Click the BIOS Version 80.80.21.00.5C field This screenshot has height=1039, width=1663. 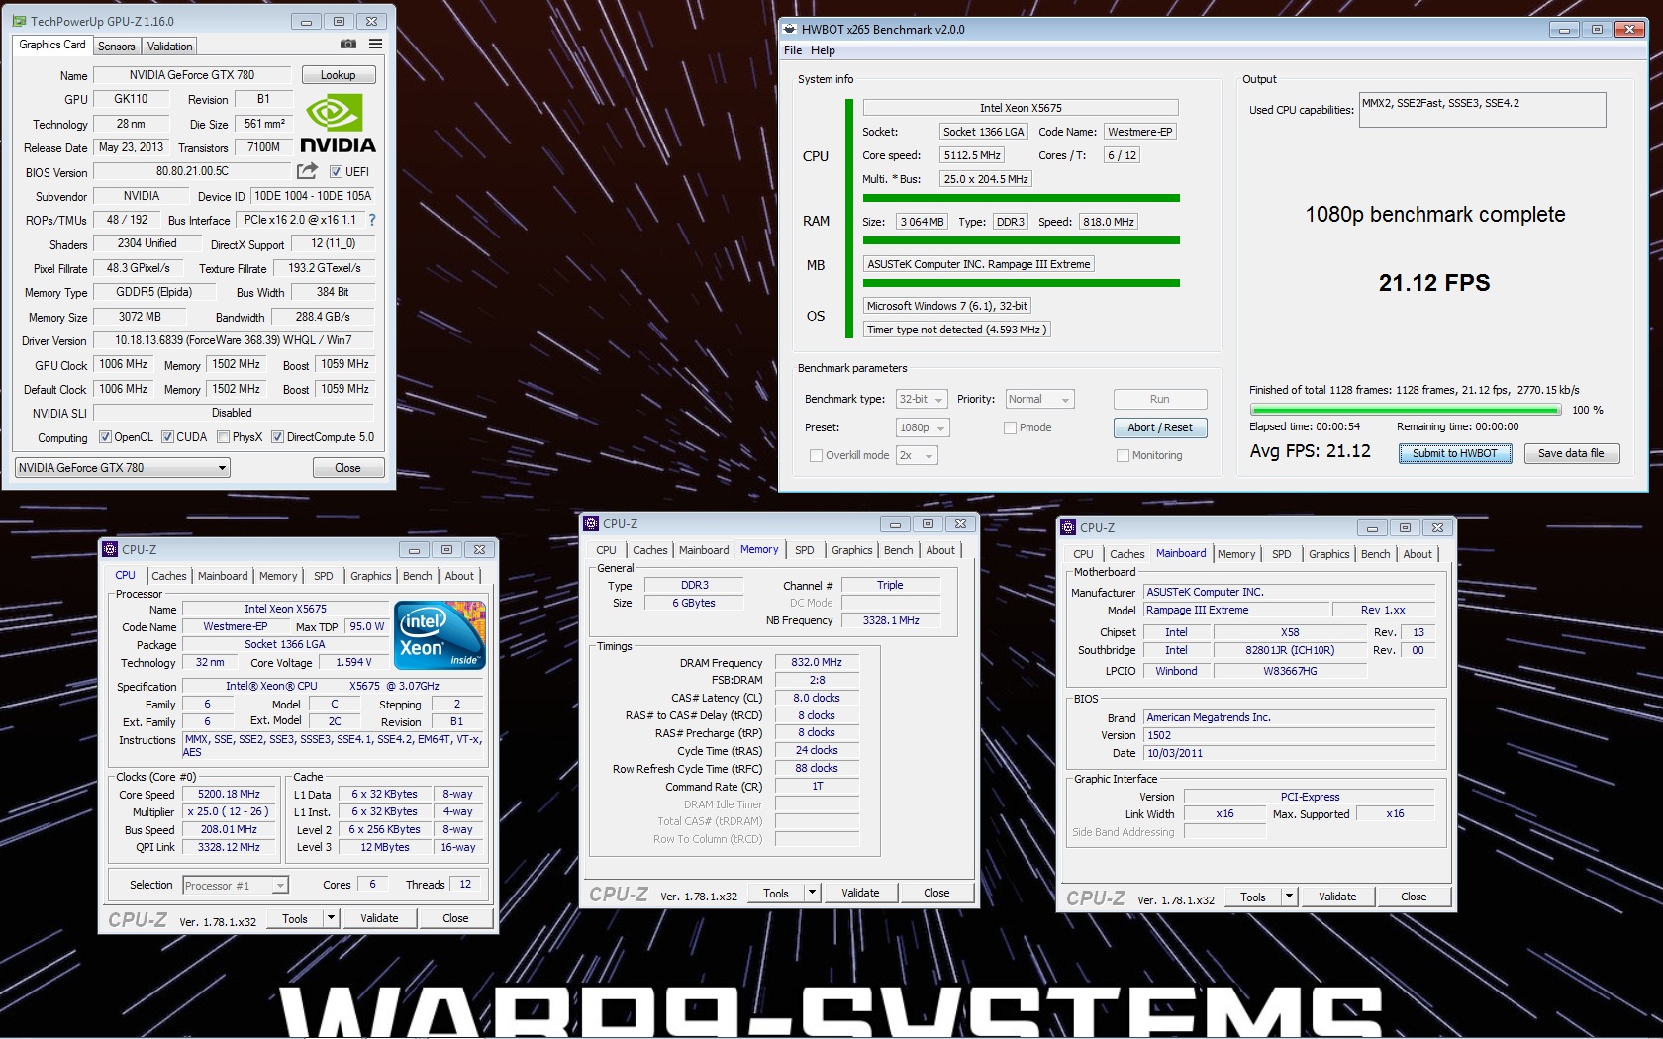[x=192, y=172]
